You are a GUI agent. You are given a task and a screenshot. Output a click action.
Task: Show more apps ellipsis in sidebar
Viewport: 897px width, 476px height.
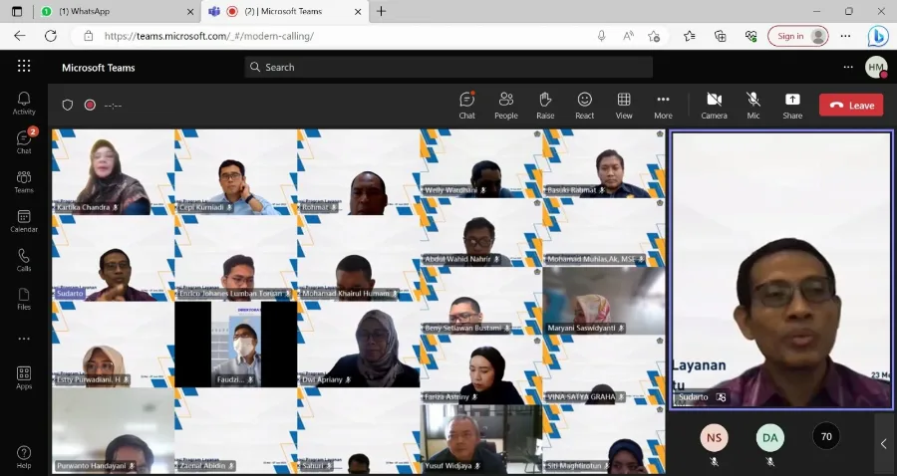point(24,339)
